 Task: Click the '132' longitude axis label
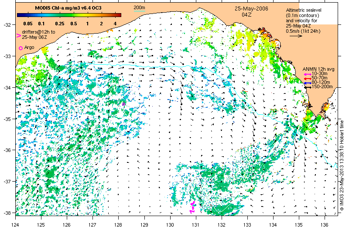coord(222,224)
